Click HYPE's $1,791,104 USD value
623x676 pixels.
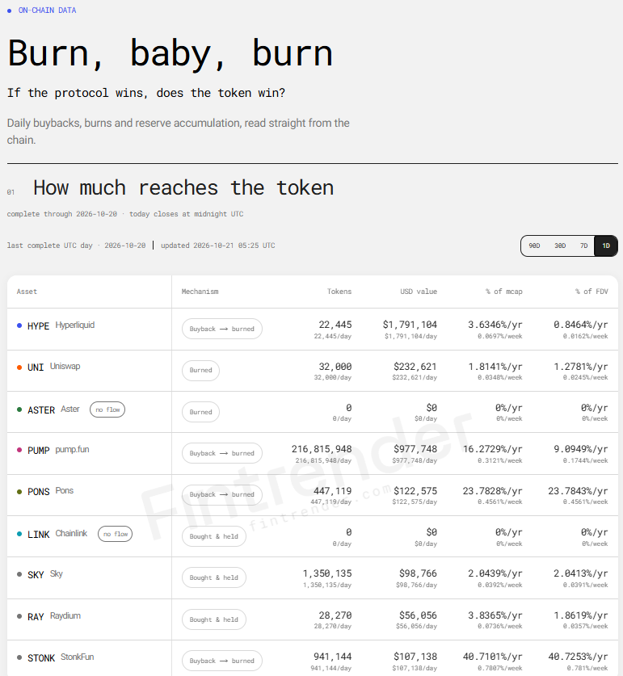click(410, 325)
